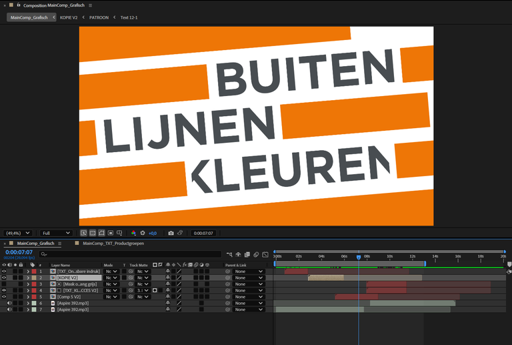Click the Graph Editor icon
This screenshot has width=512, height=345.
tap(265, 254)
